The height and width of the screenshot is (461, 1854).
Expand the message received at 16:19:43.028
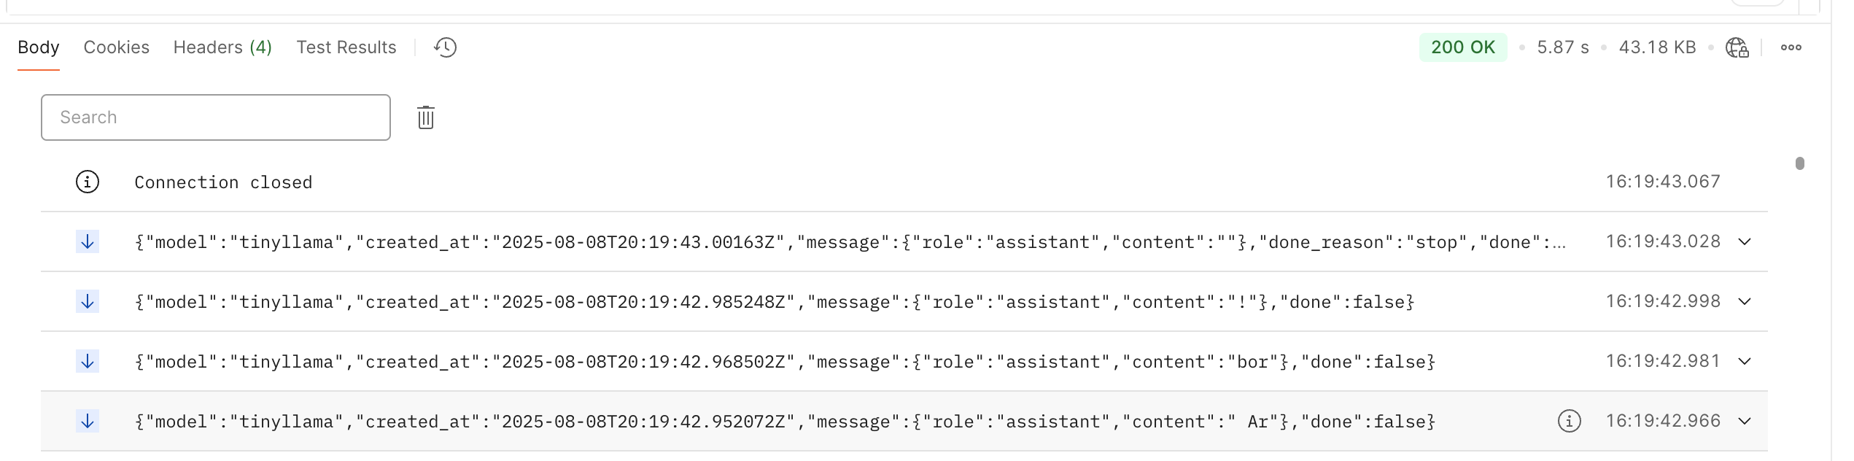point(1745,241)
